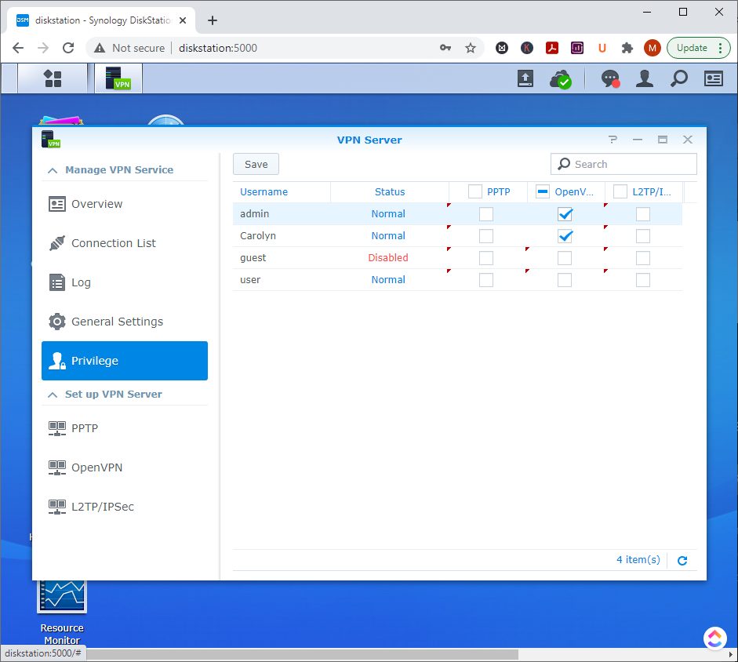Click the K extension icon
This screenshot has width=738, height=662.
coord(527,48)
